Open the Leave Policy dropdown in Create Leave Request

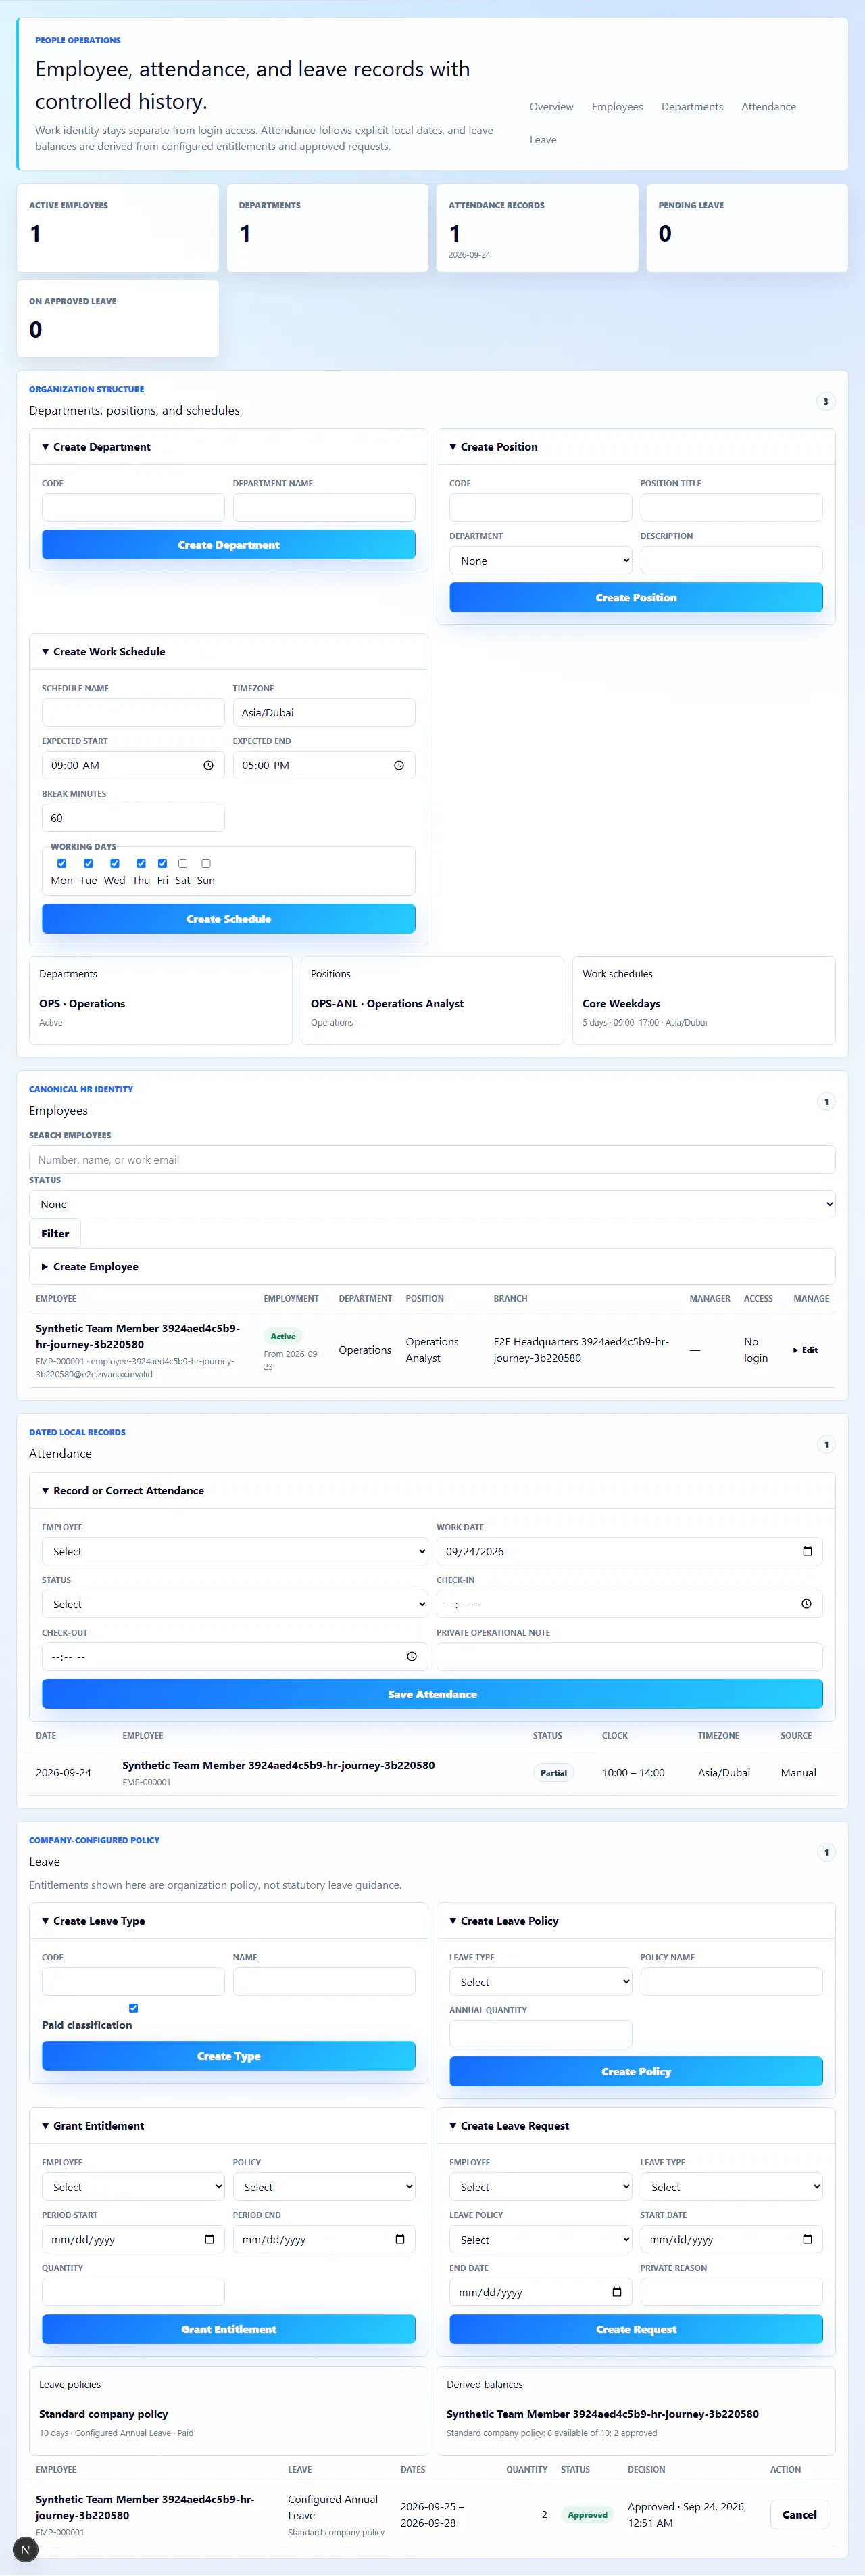click(x=541, y=2240)
